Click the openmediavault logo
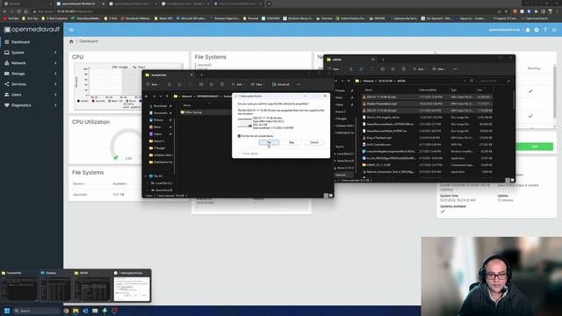This screenshot has height=316, width=562. (32, 29)
